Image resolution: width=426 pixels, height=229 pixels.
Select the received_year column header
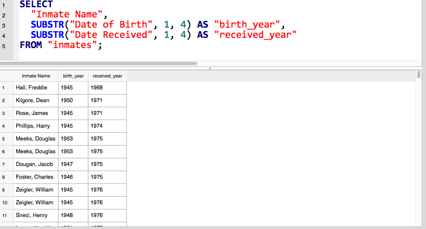point(107,76)
